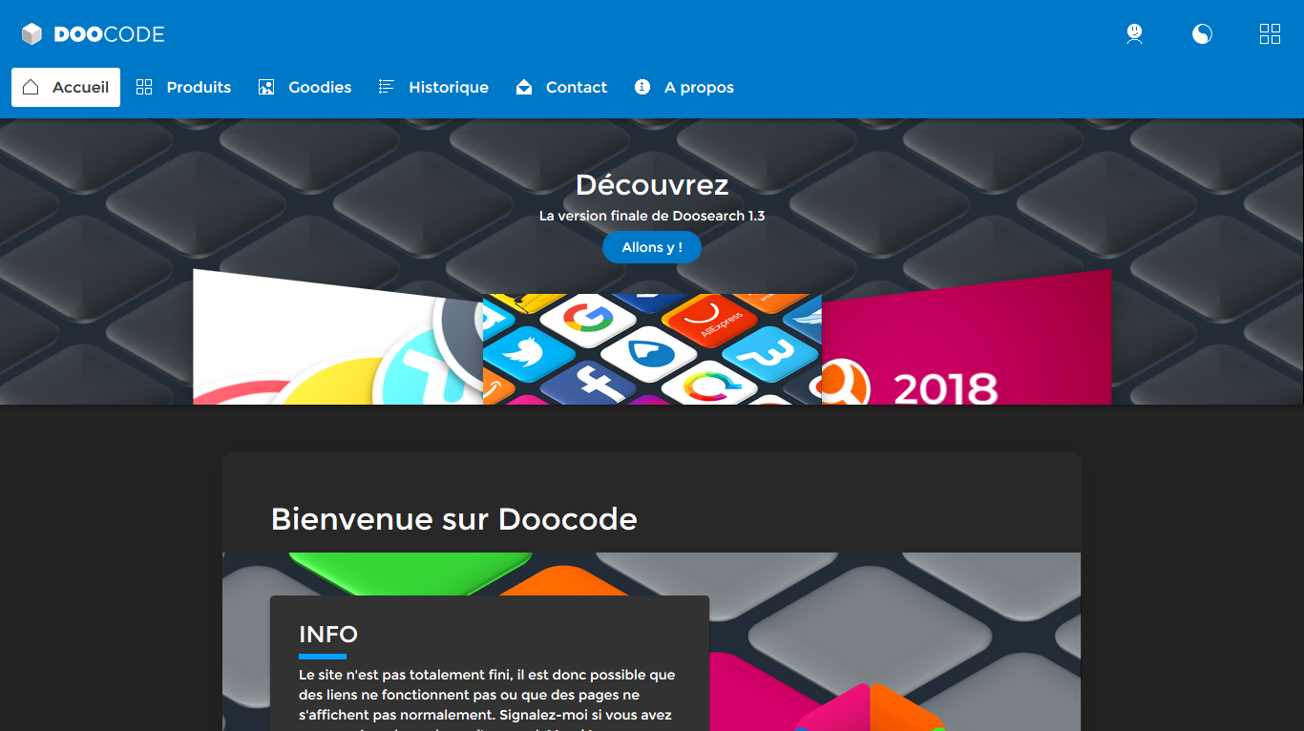
Task: Select the pink 2018 carousel slide
Action: click(966, 337)
